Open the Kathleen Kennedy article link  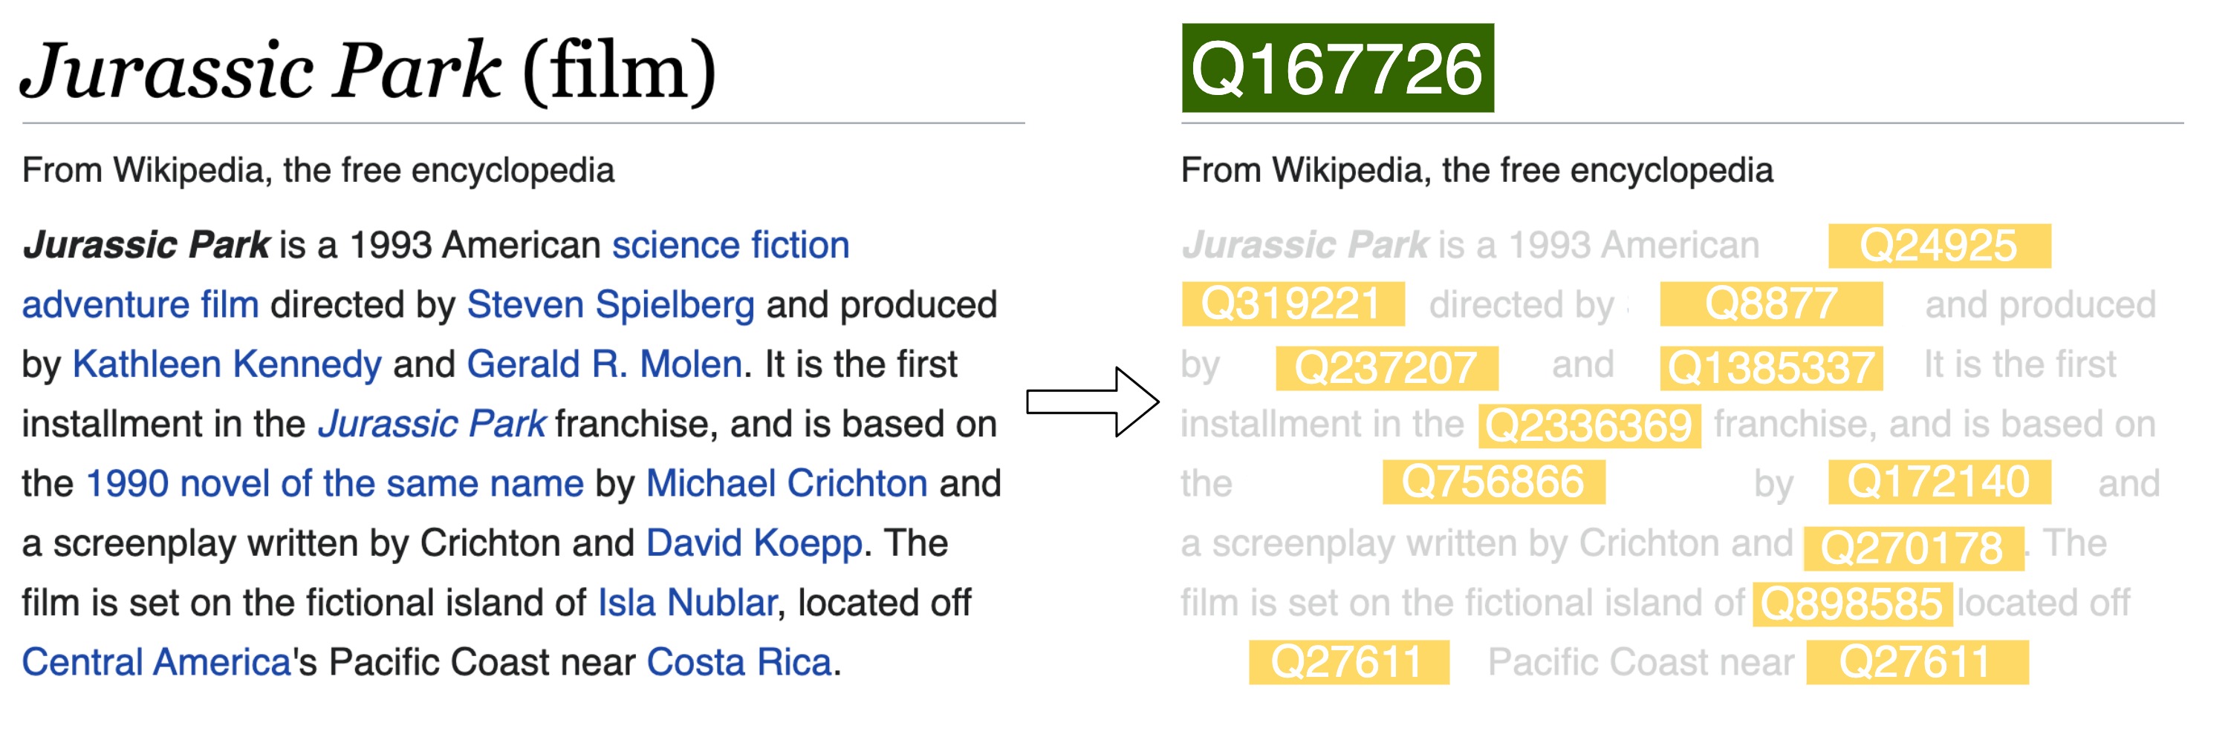227,365
